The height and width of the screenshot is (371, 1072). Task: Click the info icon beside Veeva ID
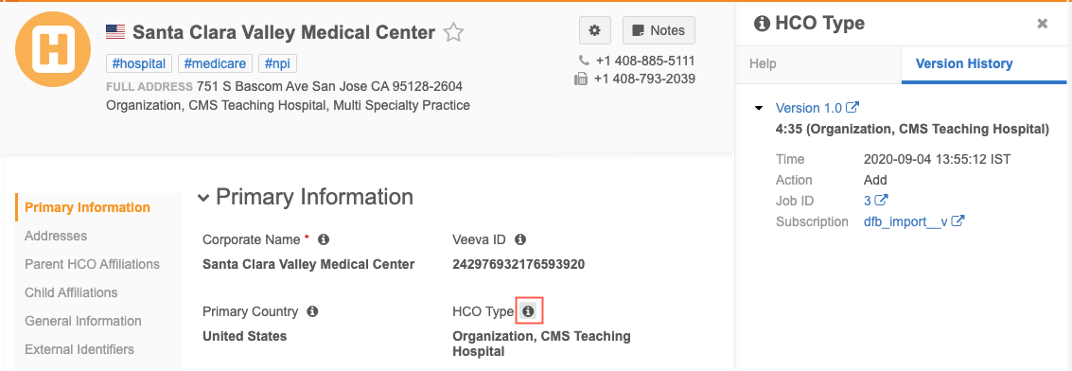(x=519, y=239)
